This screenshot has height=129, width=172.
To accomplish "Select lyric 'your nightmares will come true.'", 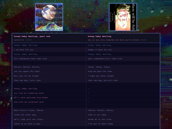I will tap(105, 59).
